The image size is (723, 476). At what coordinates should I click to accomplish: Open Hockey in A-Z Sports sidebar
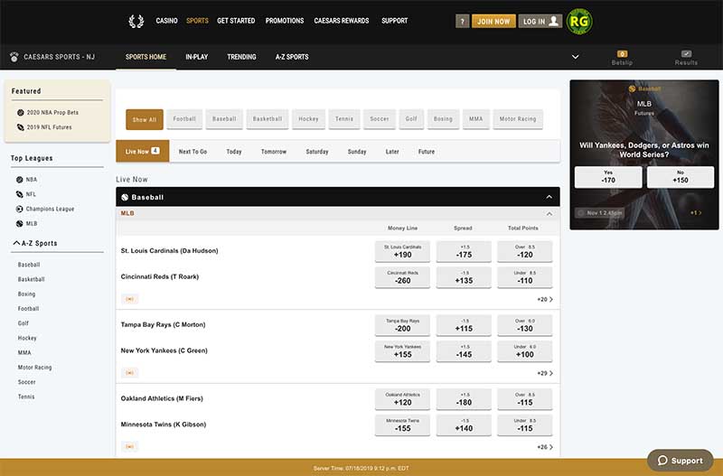click(27, 338)
